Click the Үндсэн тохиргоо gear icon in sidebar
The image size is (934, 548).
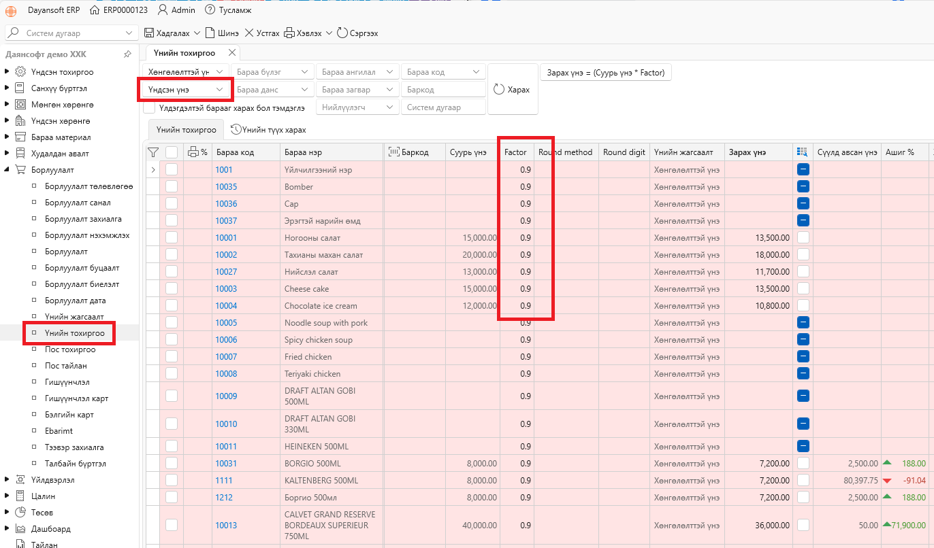coord(20,72)
